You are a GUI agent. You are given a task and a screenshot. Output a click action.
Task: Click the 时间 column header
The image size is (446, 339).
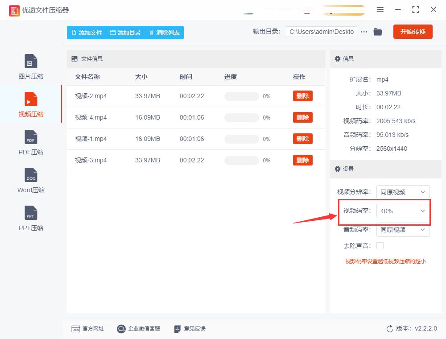[186, 77]
